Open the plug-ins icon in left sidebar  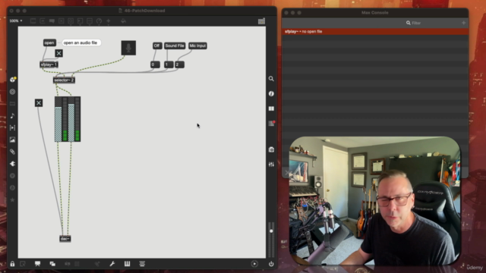pyautogui.click(x=12, y=164)
